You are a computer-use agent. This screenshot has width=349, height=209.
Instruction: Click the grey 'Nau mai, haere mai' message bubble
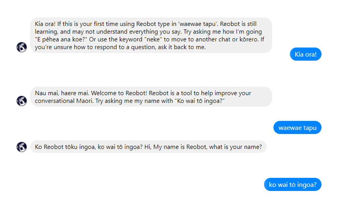click(x=151, y=97)
